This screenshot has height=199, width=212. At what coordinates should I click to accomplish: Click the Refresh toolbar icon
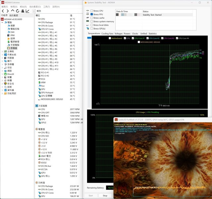[18, 11]
